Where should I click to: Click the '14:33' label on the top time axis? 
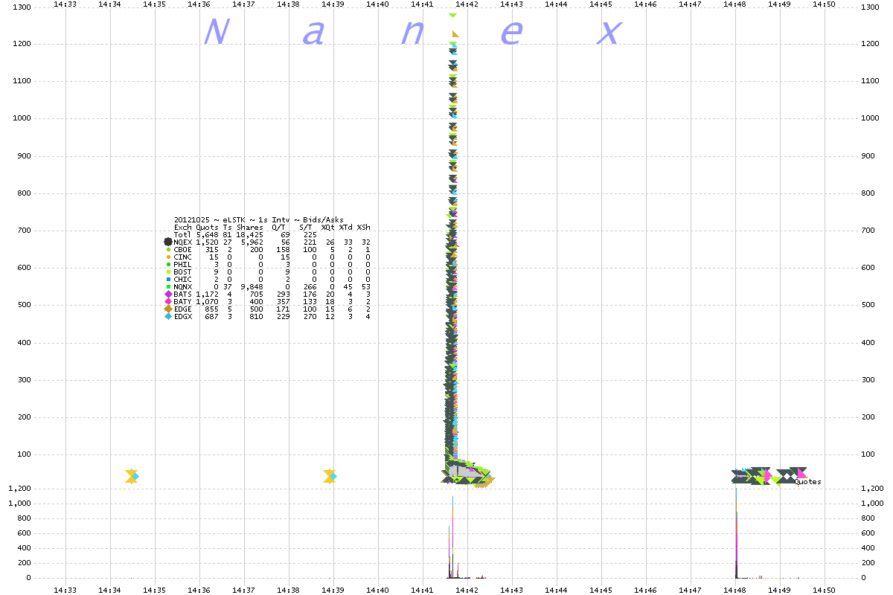[x=65, y=4]
